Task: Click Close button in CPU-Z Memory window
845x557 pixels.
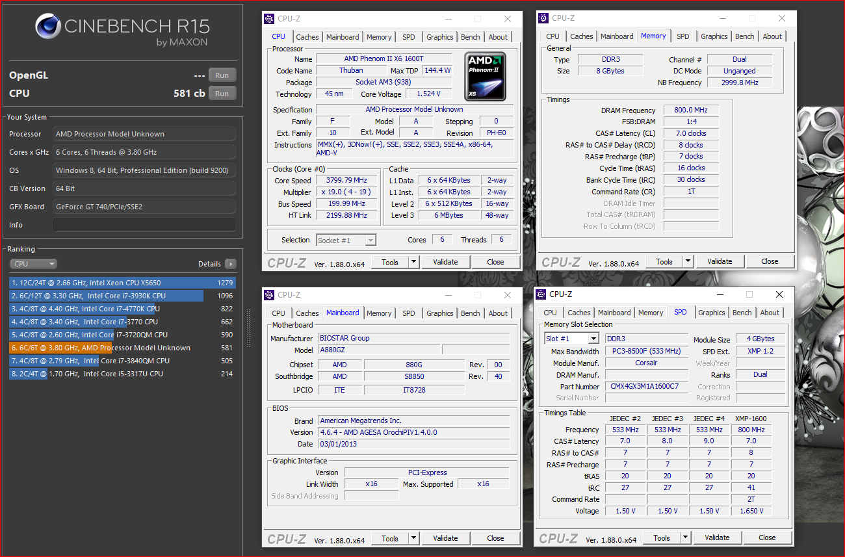Action: pos(770,261)
